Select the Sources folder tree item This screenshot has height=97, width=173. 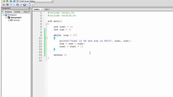coord(16,20)
